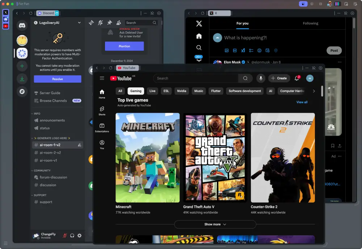Show the Discord member list
362x249 pixels.
pos(118,22)
